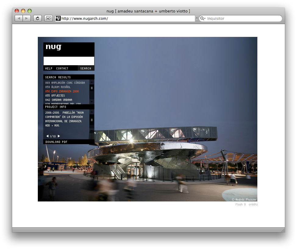Select 042 Sardina Urbana result

(59, 100)
